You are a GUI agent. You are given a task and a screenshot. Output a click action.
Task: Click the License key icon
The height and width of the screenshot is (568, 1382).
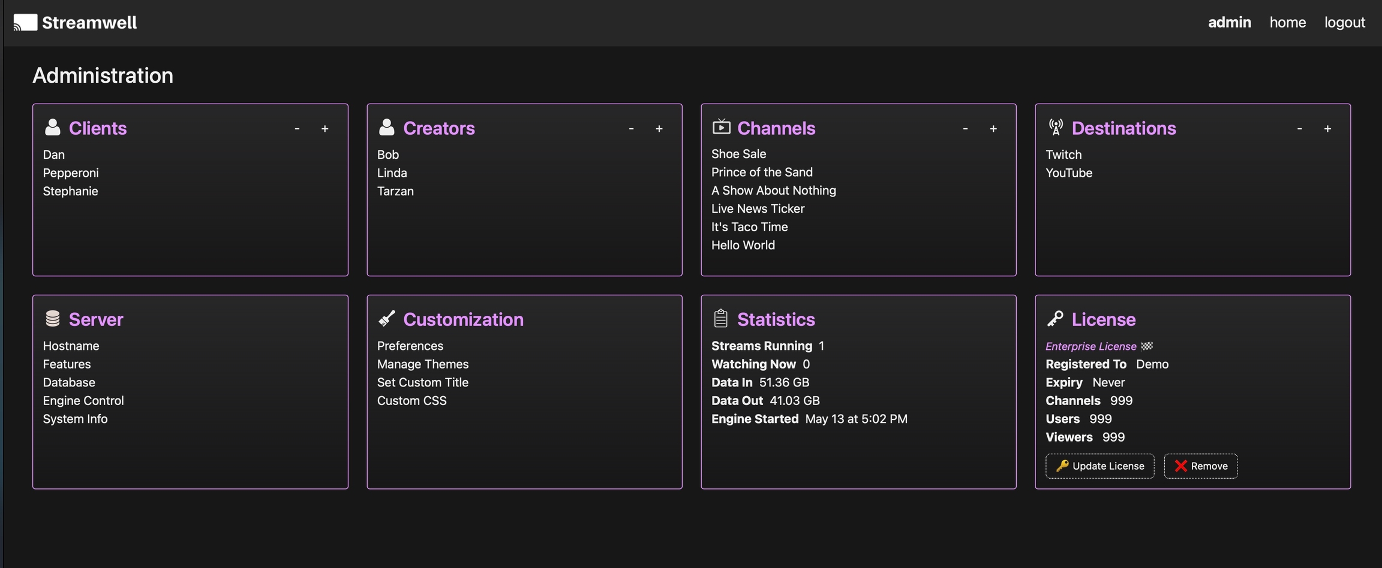tap(1055, 319)
